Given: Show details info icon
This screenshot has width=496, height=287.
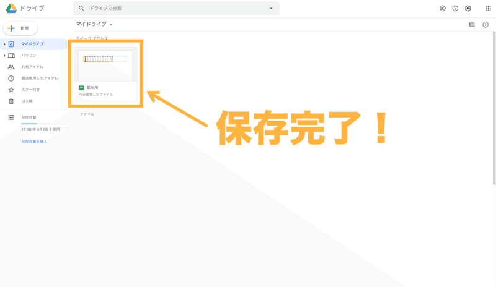Looking at the screenshot, I should (485, 25).
